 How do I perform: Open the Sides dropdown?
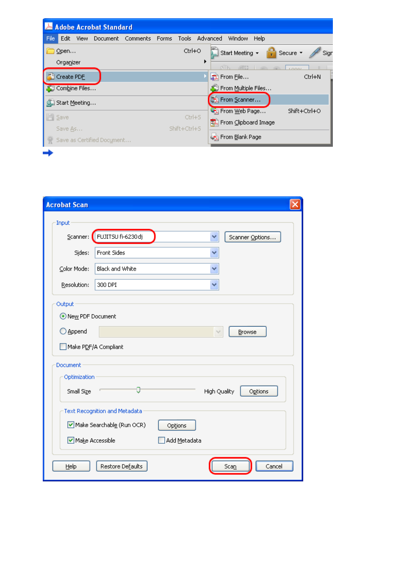[214, 253]
